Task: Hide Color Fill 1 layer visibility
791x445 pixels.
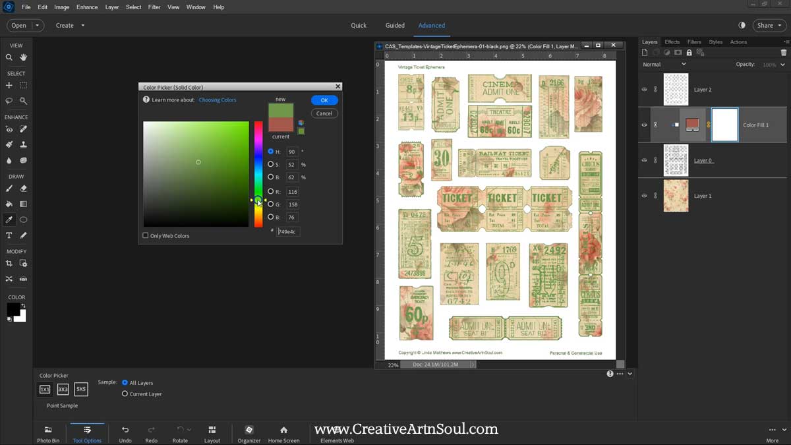Action: (645, 125)
